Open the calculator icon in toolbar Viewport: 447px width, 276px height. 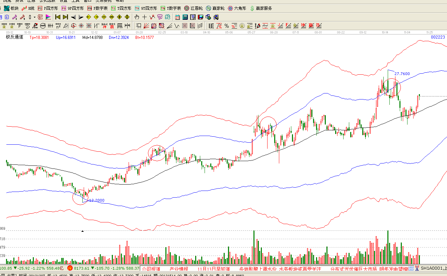click(x=185, y=17)
